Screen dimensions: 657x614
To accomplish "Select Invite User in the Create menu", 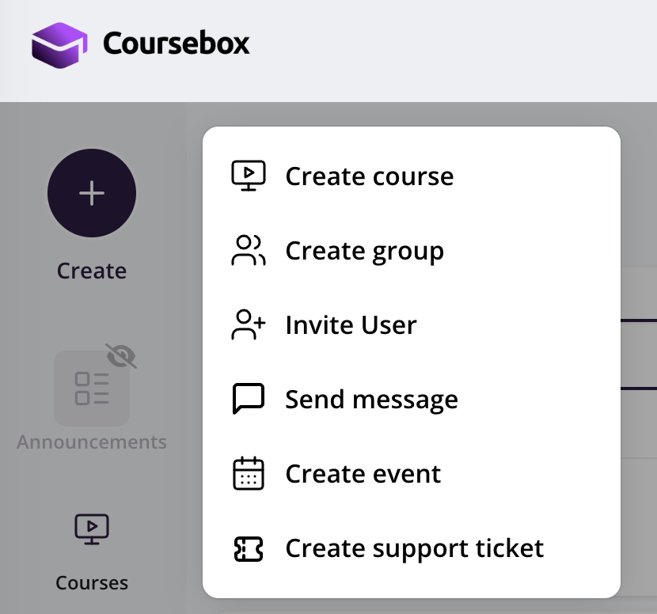I will (351, 325).
